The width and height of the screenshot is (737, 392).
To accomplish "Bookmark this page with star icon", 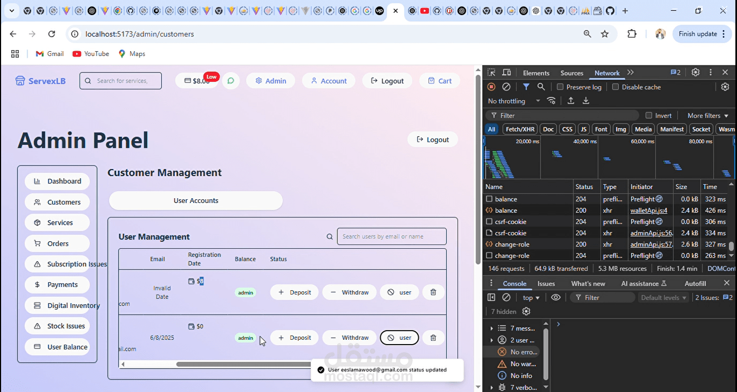I will pyautogui.click(x=605, y=34).
